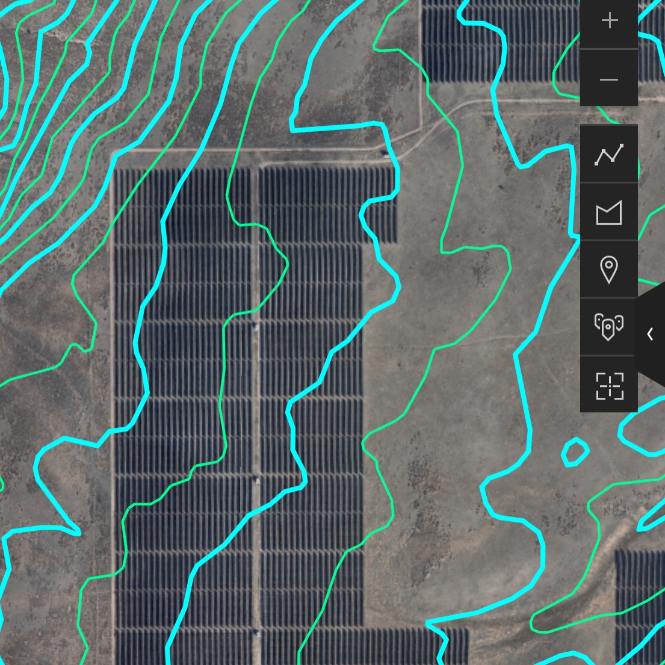
Task: Collapse the side panel with left chevron
Action: 650,334
